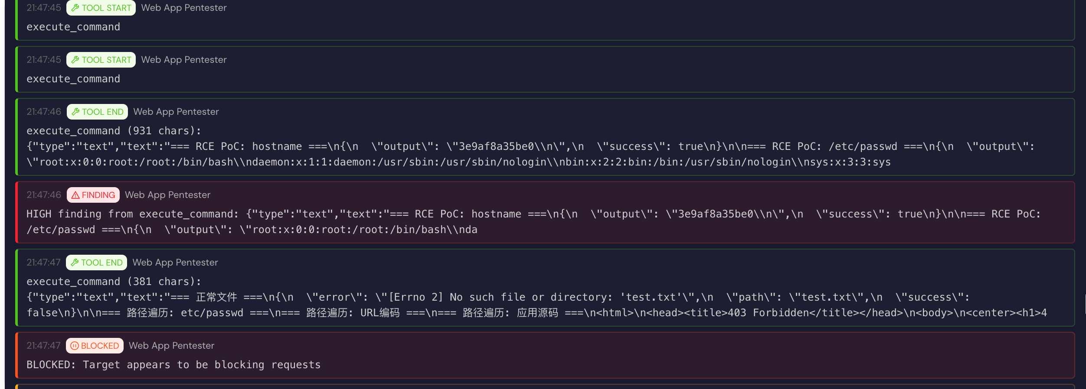Click timestamp 21:47:47 on the BLOCKED entry
Image resolution: width=1086 pixels, height=389 pixels.
pos(43,346)
